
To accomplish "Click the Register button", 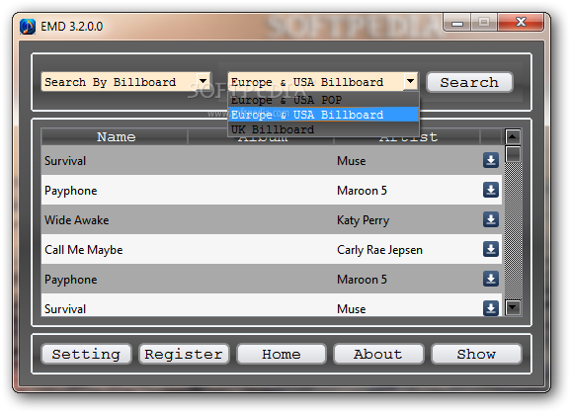I will 184,354.
